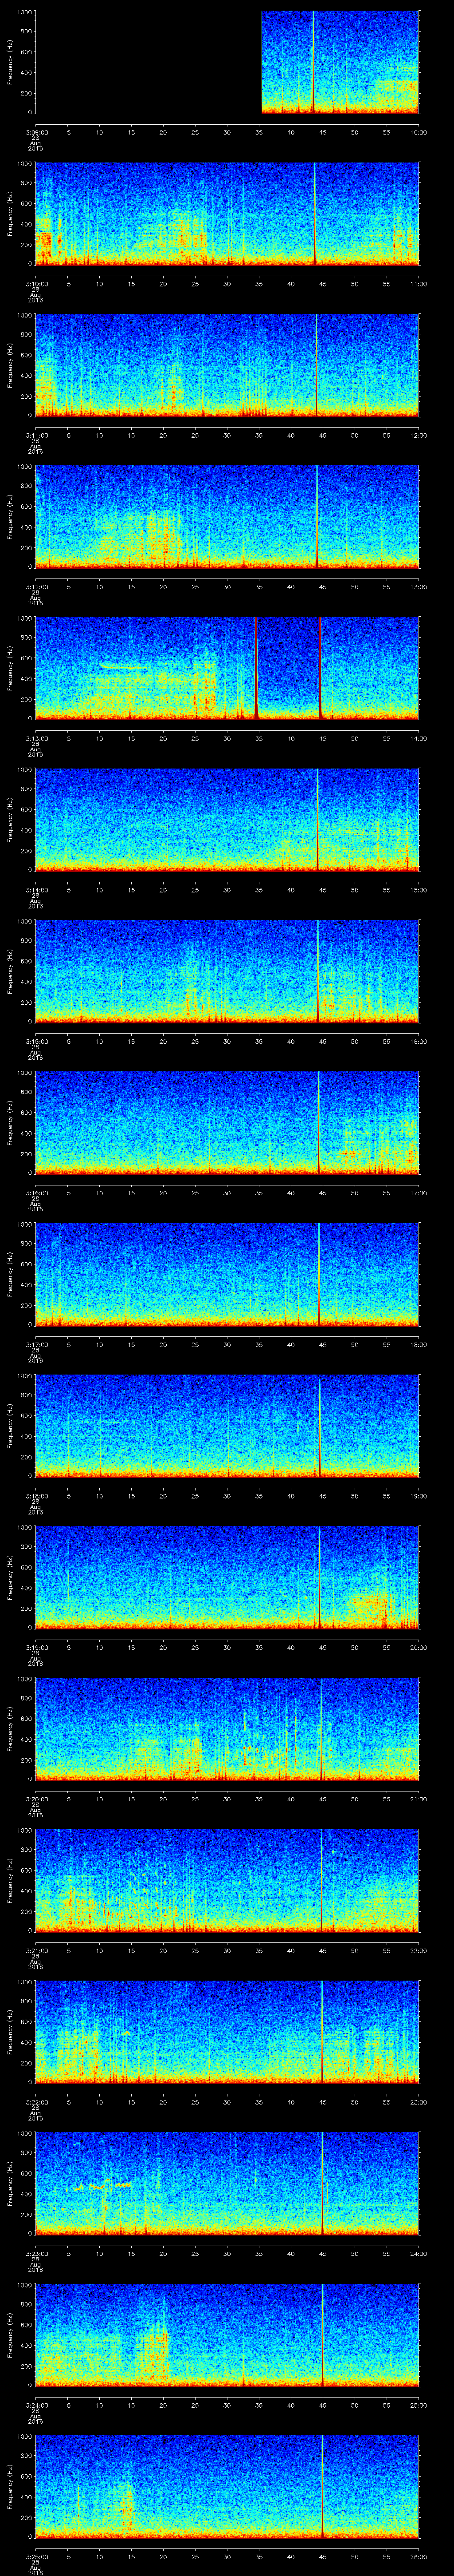Select the spectrogram panel starting at 3:10:00
The image size is (454, 2576).
[227, 214]
